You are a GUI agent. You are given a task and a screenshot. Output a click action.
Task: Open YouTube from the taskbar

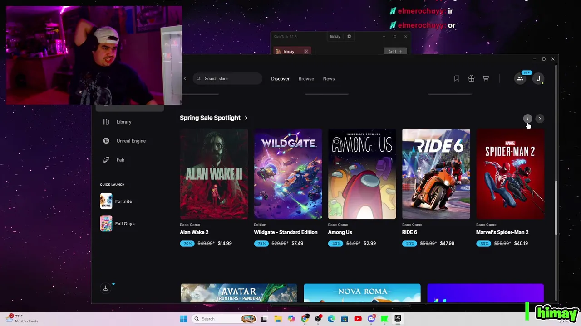click(358, 319)
